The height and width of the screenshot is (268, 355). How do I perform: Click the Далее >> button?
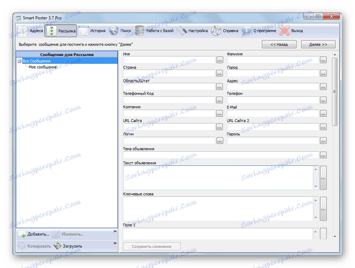pos(318,44)
